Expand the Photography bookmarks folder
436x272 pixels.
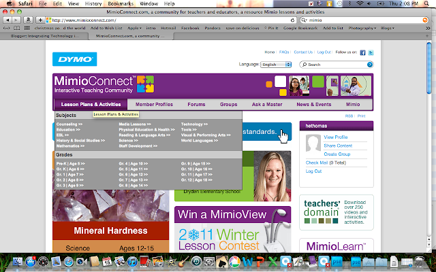coord(362,28)
